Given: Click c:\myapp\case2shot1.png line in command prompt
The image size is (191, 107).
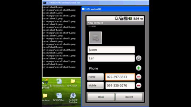Looking at the screenshot, I should pyautogui.click(x=59, y=56).
